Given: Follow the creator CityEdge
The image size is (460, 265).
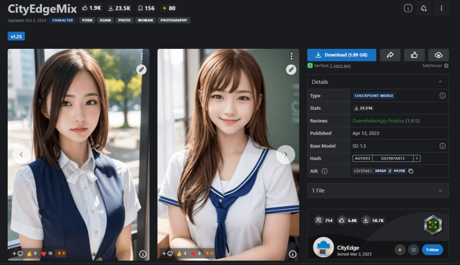Looking at the screenshot, I should coord(432,250).
